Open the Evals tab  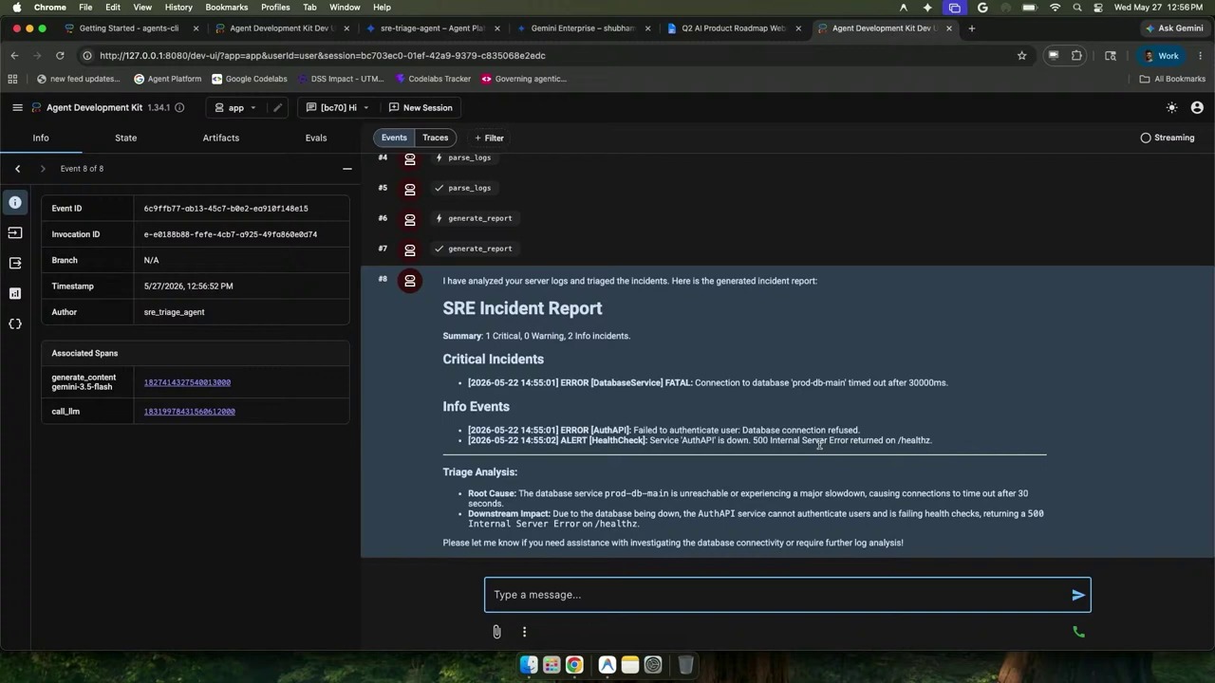pos(316,138)
